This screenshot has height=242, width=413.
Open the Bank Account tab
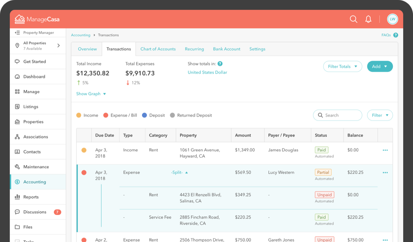[x=227, y=49]
